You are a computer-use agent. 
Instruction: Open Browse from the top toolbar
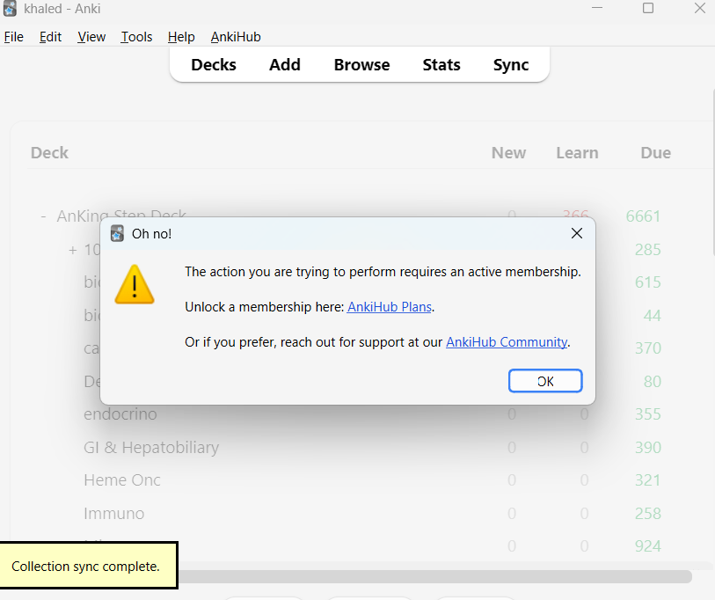pos(361,64)
